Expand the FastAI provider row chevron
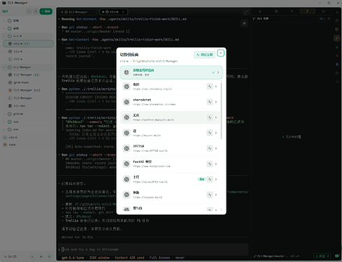342x262 pixels. coord(216,164)
